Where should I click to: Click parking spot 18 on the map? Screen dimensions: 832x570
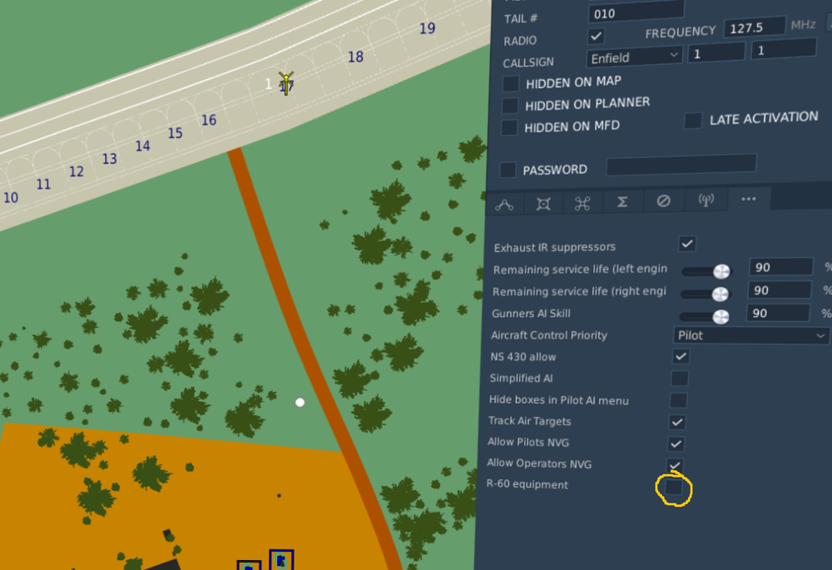click(355, 57)
